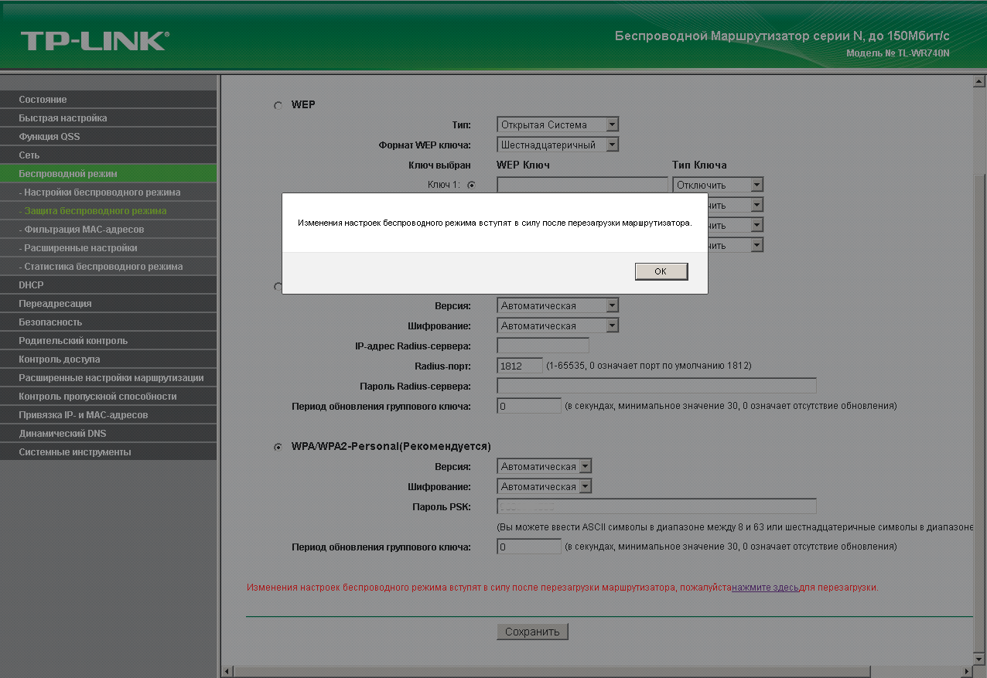Select the WPA/WPA2-Personal radio option
The width and height of the screenshot is (987, 678).
[x=278, y=447]
